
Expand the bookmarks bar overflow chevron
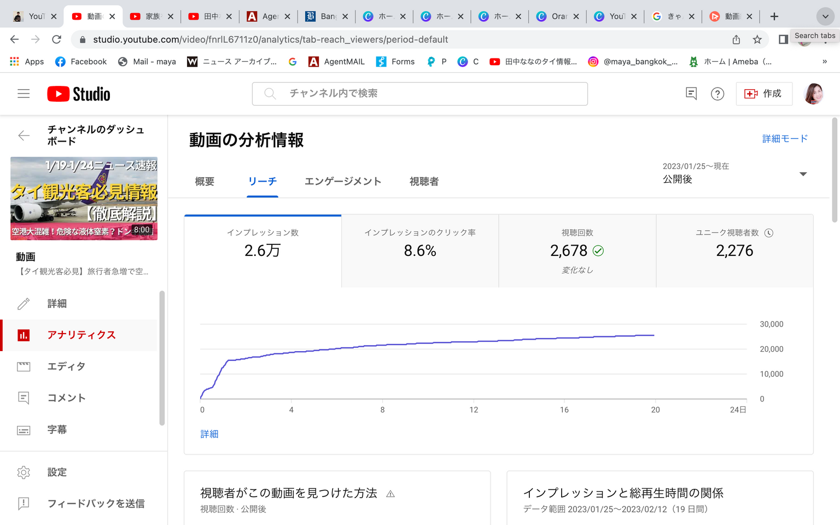(825, 62)
